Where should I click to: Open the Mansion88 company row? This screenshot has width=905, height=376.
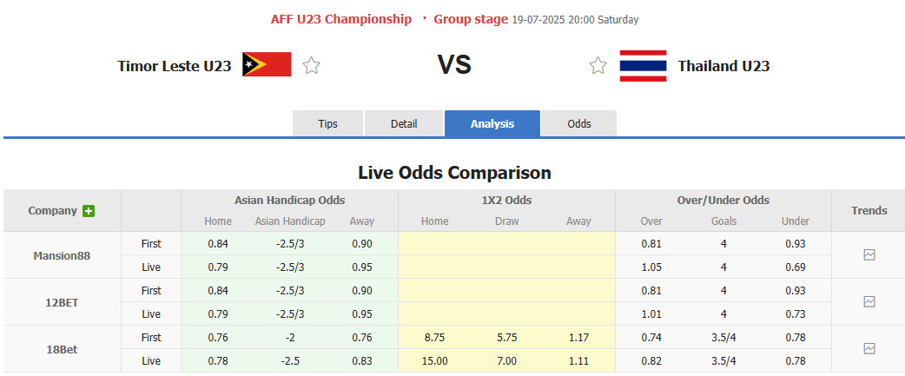(x=62, y=255)
